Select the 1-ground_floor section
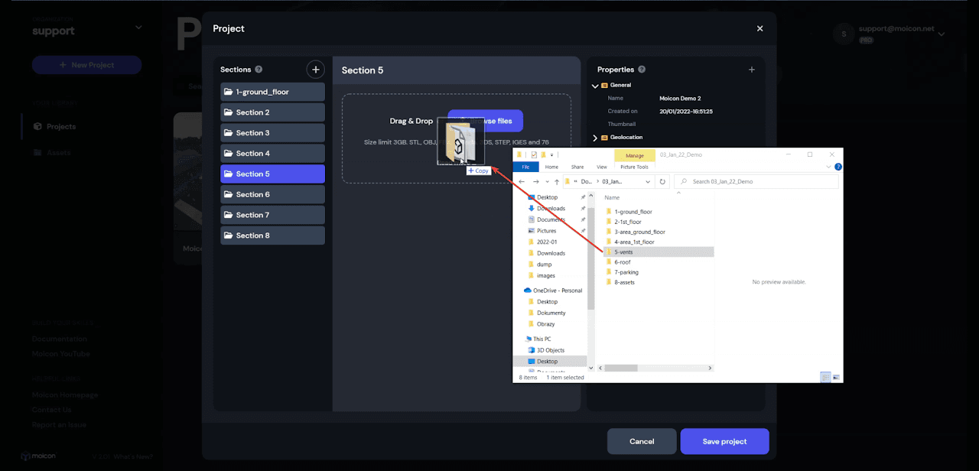Screen dimensions: 979x471 pyautogui.click(x=272, y=92)
